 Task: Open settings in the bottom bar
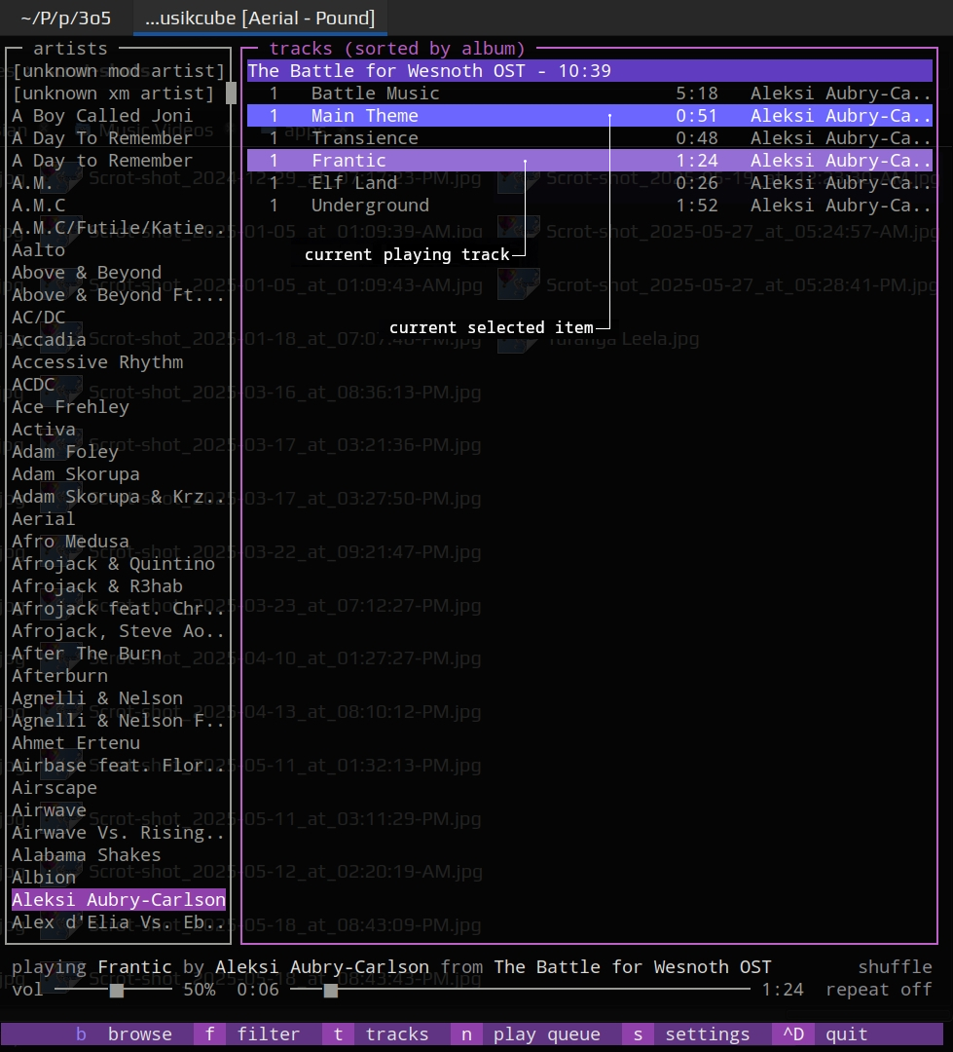(x=692, y=1033)
